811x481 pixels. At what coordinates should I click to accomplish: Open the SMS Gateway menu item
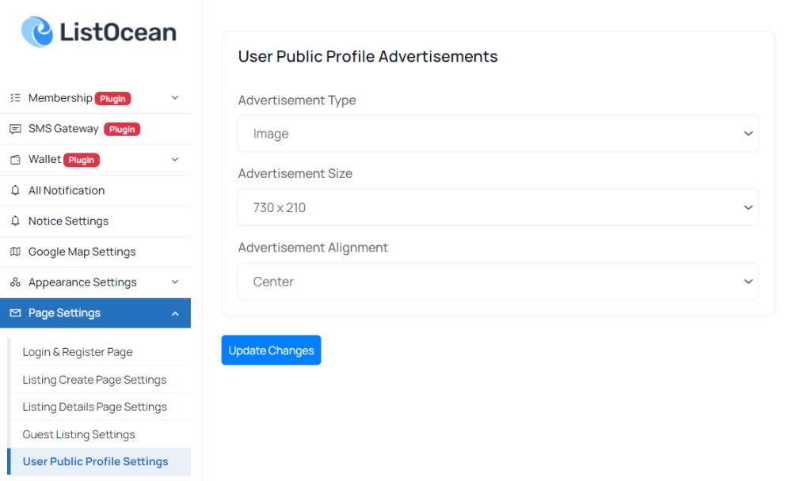pyautogui.click(x=95, y=129)
